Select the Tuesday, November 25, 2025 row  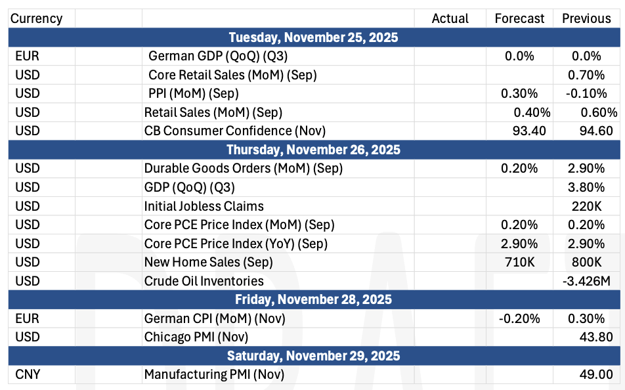tap(312, 37)
